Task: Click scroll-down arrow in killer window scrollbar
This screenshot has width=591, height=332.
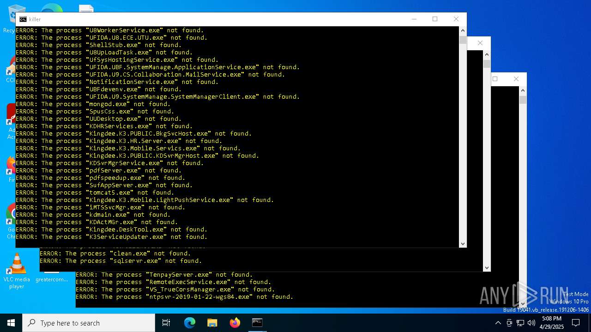Action: (x=463, y=244)
